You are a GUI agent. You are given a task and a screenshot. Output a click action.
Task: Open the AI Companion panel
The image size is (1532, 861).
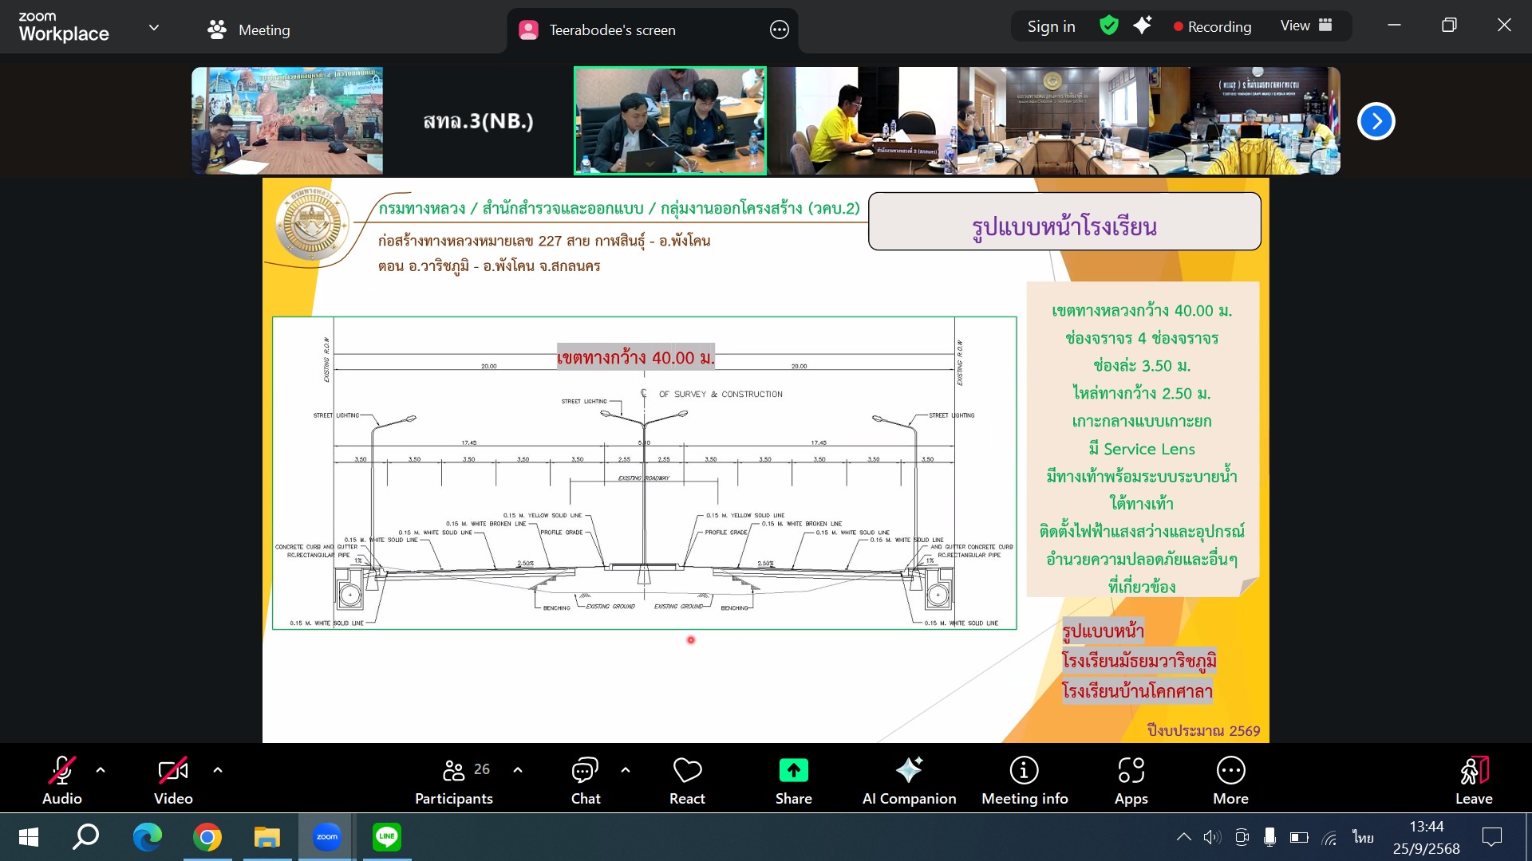pyautogui.click(x=909, y=771)
